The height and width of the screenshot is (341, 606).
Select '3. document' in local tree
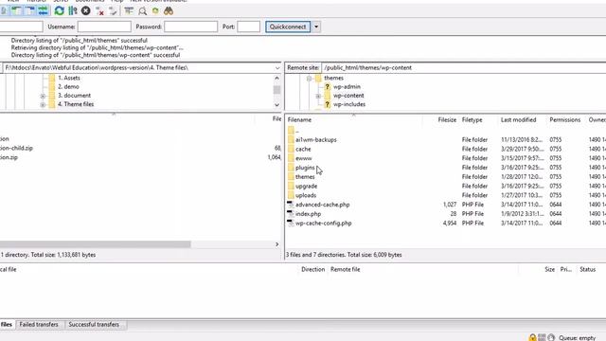(x=74, y=96)
